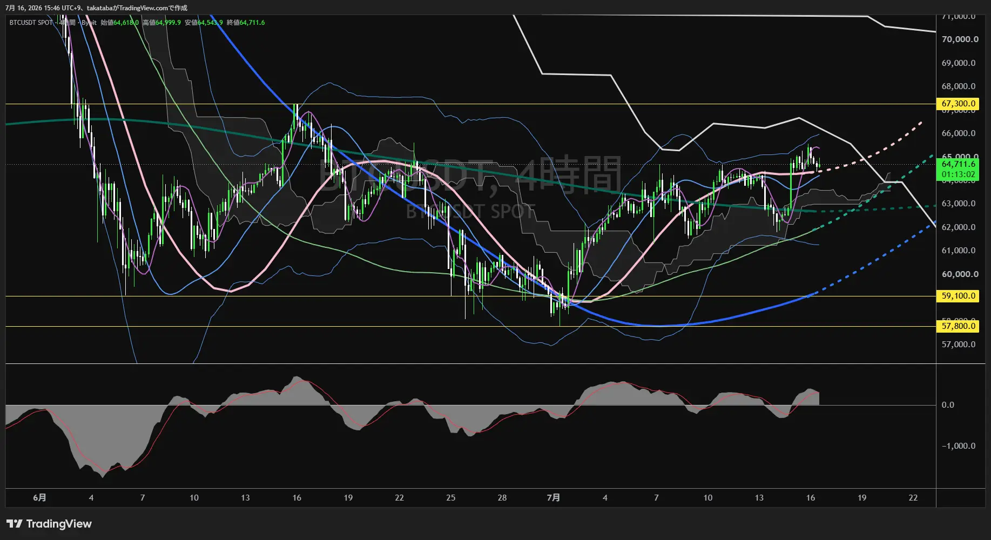Click the 22 date marker at right of axis

[x=913, y=498]
